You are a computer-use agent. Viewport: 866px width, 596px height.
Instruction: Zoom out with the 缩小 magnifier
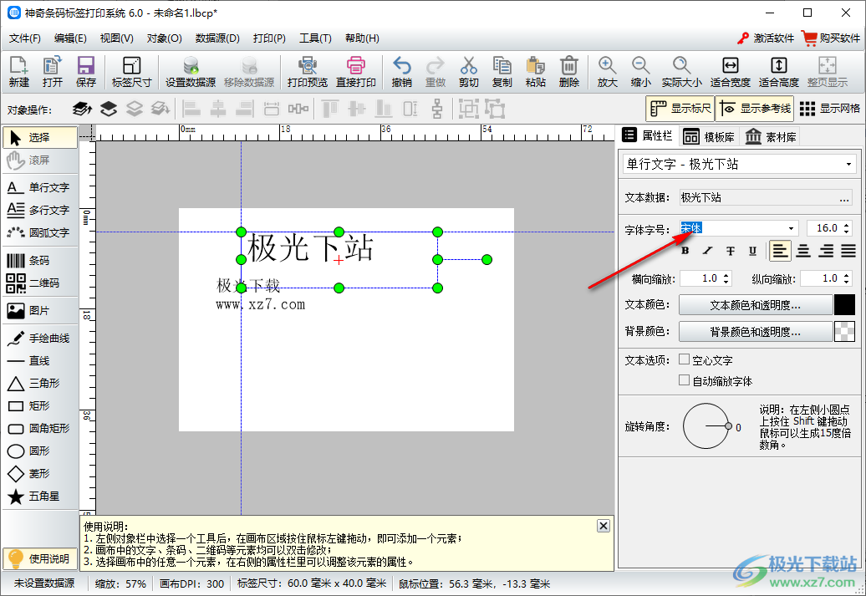point(640,71)
